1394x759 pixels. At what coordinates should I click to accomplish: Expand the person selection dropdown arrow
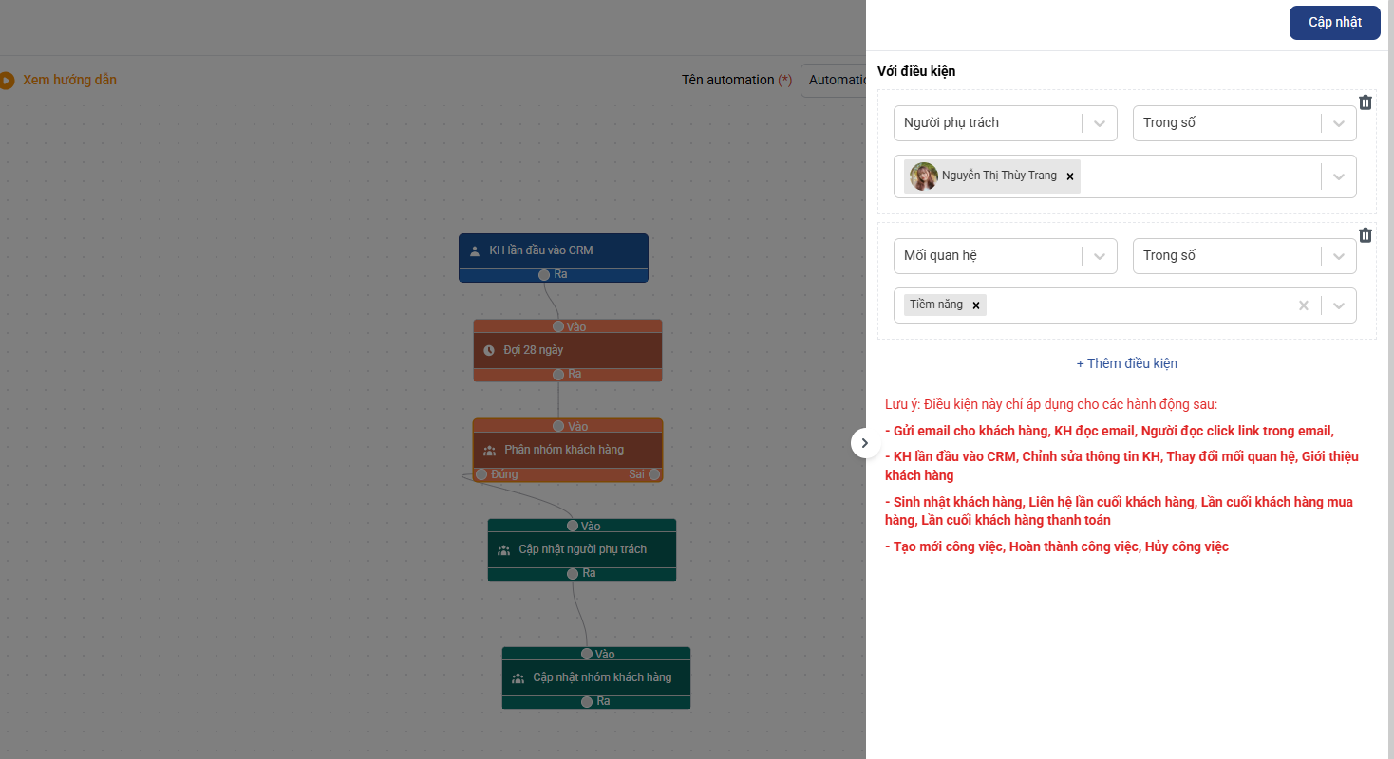[x=1339, y=176]
